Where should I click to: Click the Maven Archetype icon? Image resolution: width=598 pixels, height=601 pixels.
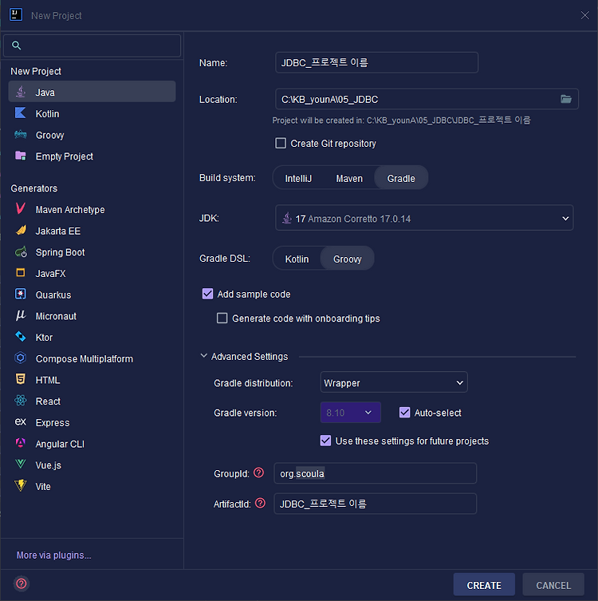click(21, 209)
